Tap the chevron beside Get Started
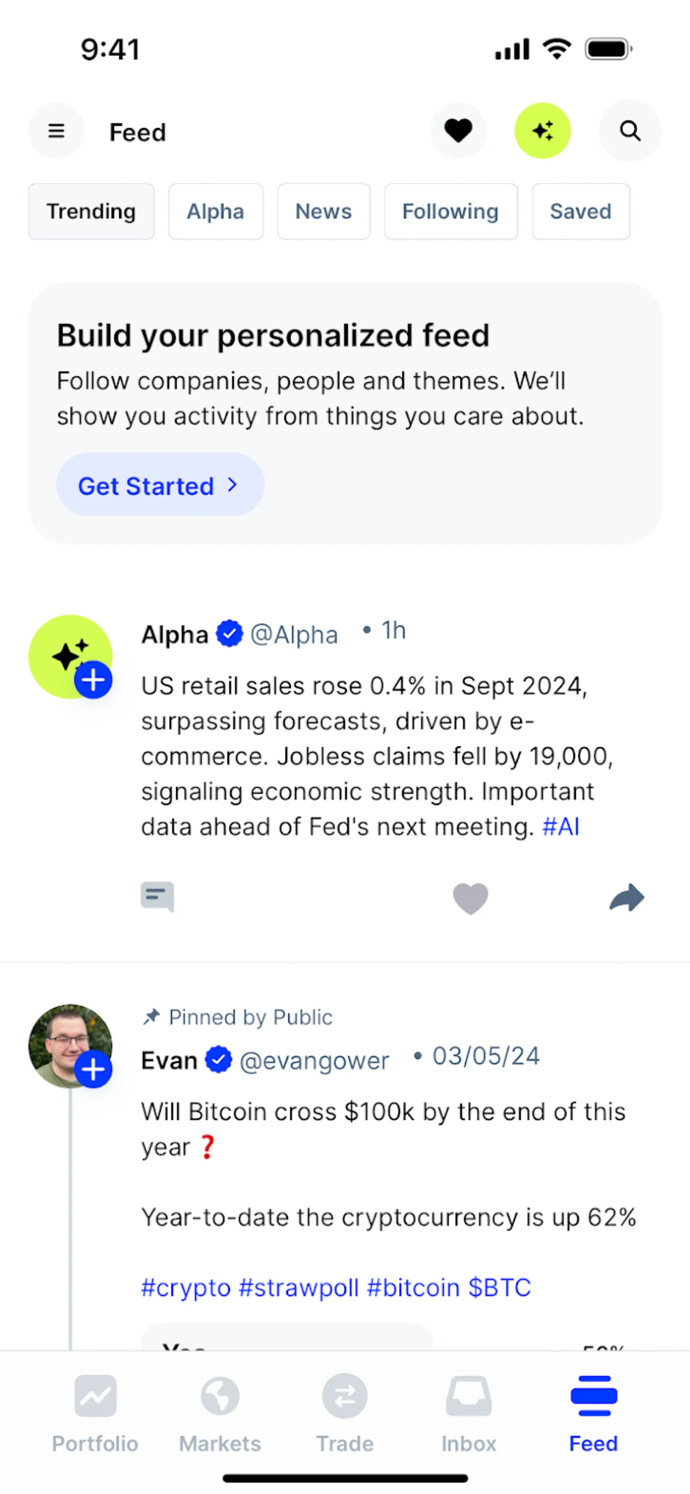The height and width of the screenshot is (1494, 690). click(x=232, y=485)
